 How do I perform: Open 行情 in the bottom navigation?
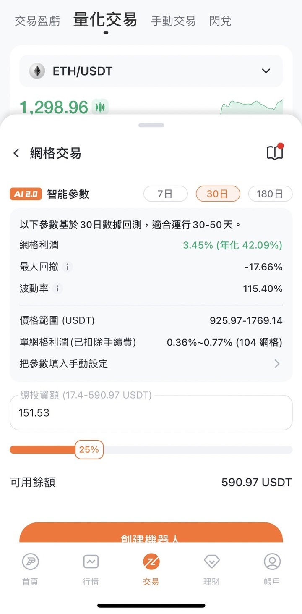coord(91,569)
